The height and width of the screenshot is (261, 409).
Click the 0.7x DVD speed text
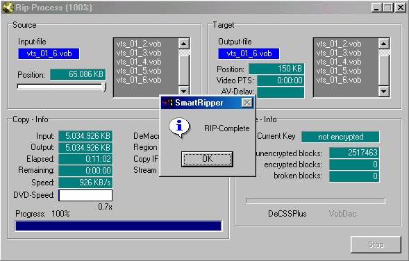105,207
